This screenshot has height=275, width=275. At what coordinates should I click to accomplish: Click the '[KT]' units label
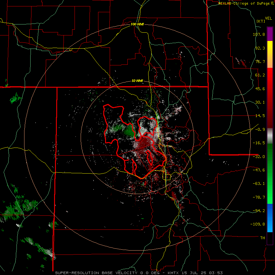click(261, 21)
